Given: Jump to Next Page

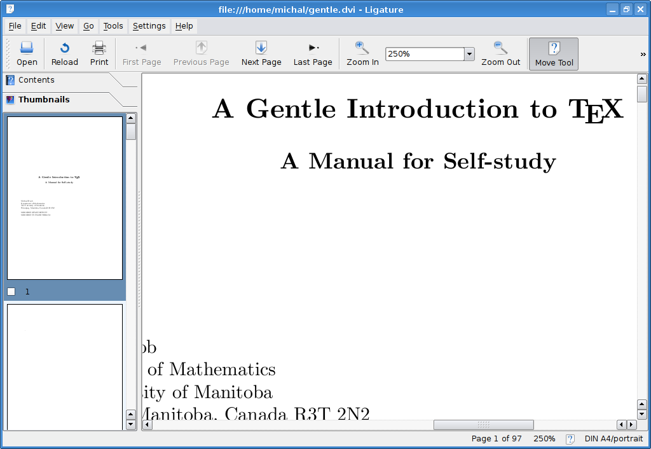Looking at the screenshot, I should (261, 54).
